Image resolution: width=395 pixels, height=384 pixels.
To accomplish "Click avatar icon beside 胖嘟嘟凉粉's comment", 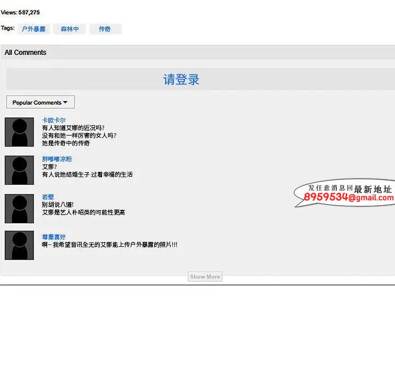I will [19, 170].
